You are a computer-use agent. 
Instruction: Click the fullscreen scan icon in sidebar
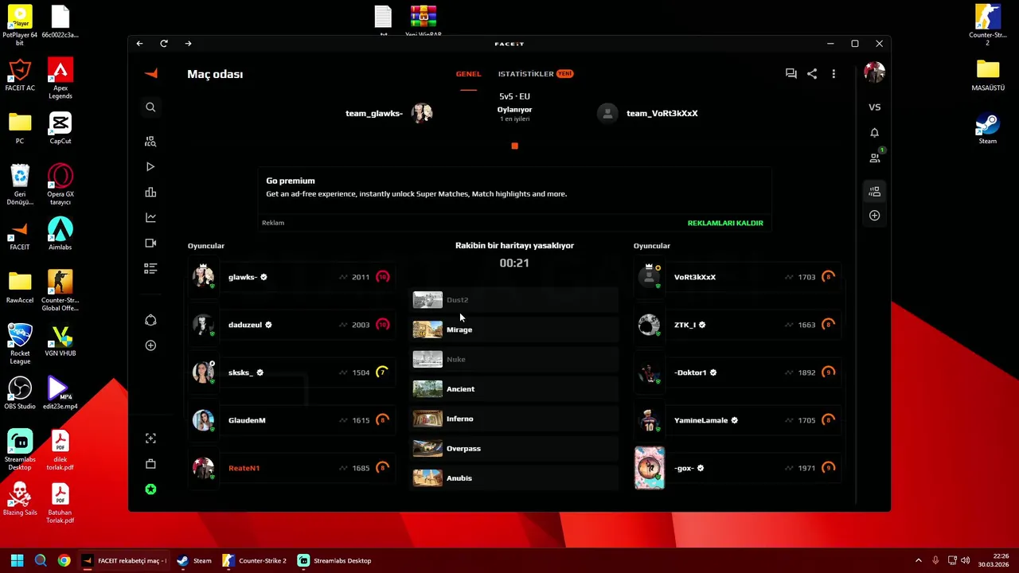pos(150,439)
